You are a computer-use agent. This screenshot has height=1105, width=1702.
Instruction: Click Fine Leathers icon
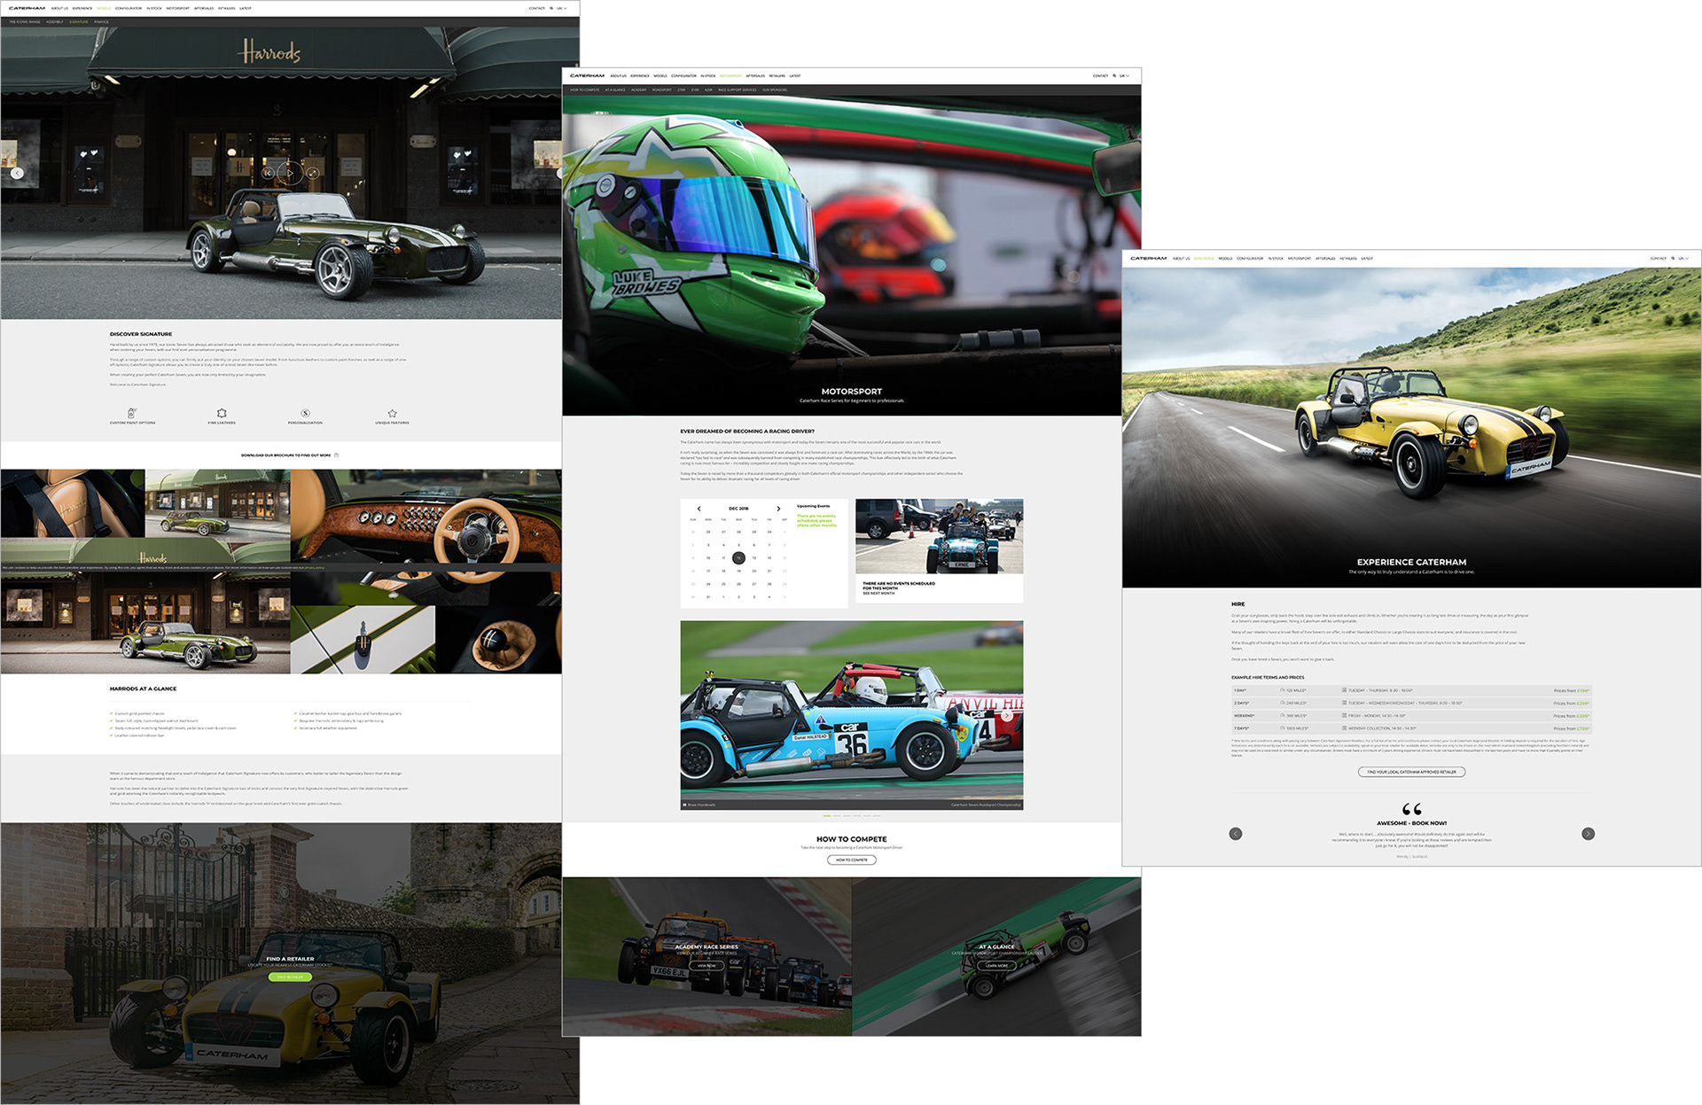[222, 413]
